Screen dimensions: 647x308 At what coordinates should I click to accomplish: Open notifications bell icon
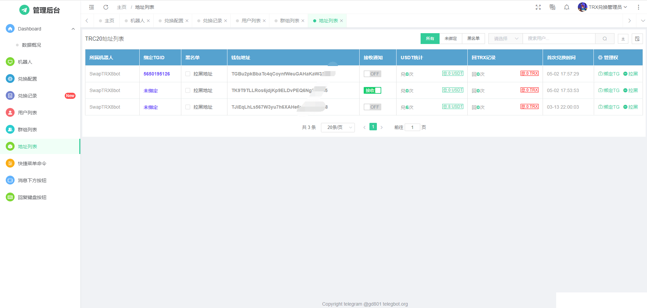(567, 7)
